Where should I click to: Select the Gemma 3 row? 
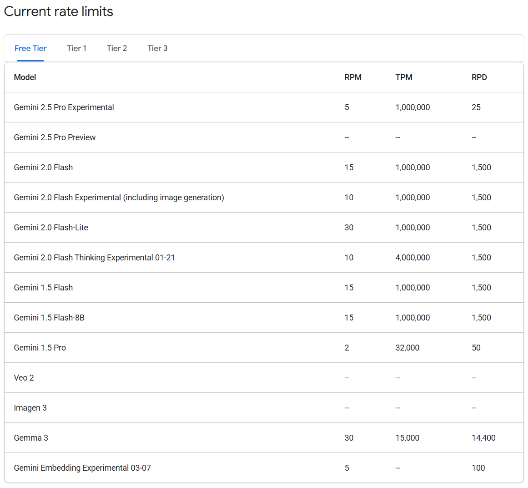pos(31,438)
